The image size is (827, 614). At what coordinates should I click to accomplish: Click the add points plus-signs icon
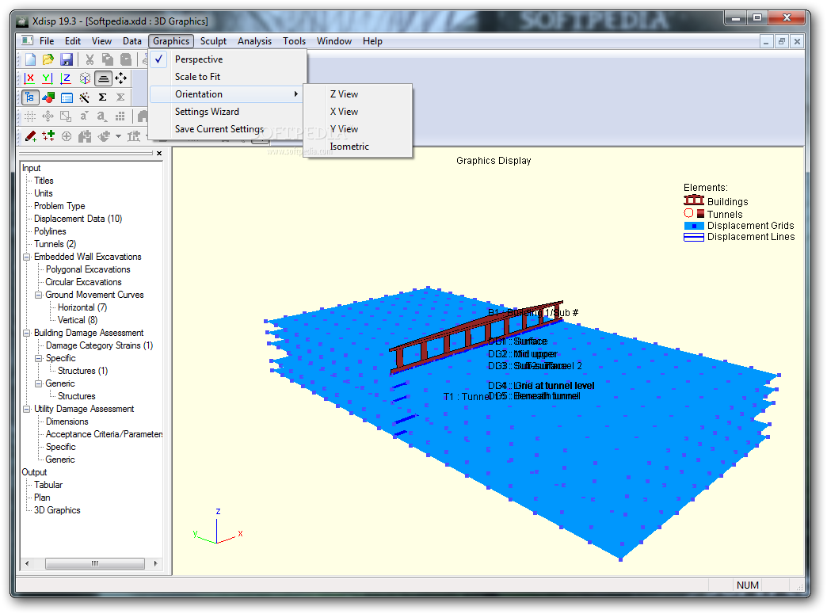[48, 136]
